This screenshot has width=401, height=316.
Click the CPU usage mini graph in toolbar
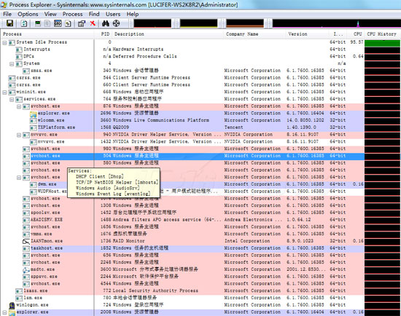click(152, 23)
